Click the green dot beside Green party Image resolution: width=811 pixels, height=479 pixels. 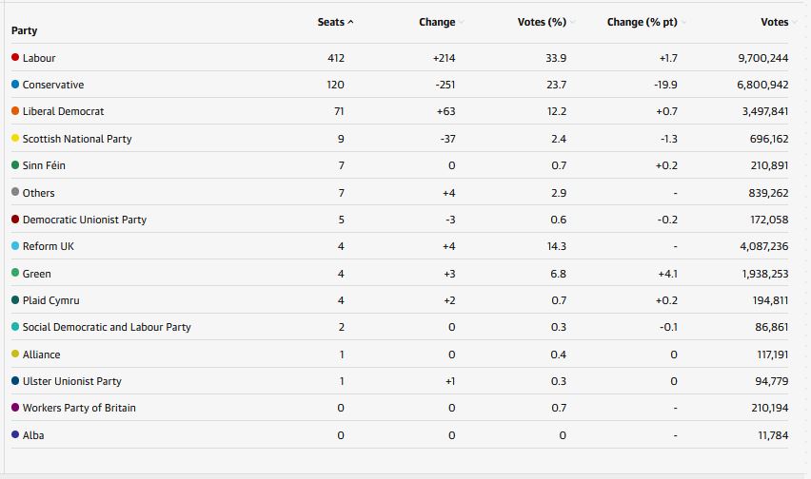click(x=15, y=273)
